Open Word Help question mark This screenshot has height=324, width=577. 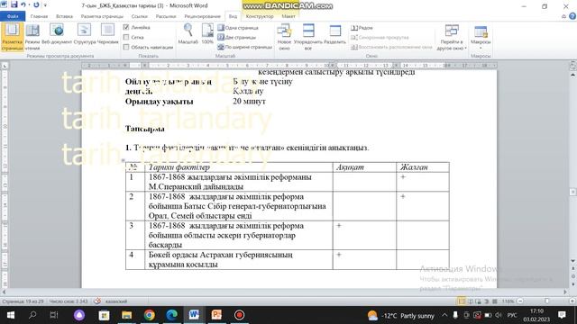click(572, 16)
